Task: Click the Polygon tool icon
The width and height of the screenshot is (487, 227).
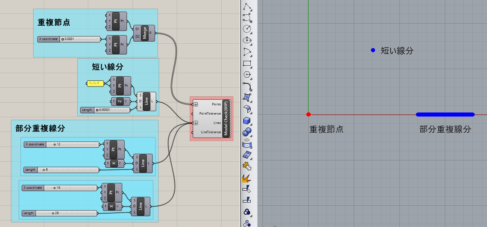Action: tap(247, 75)
